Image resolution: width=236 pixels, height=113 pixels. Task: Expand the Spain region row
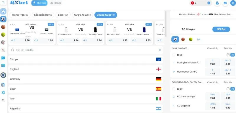pyautogui.click(x=86, y=89)
